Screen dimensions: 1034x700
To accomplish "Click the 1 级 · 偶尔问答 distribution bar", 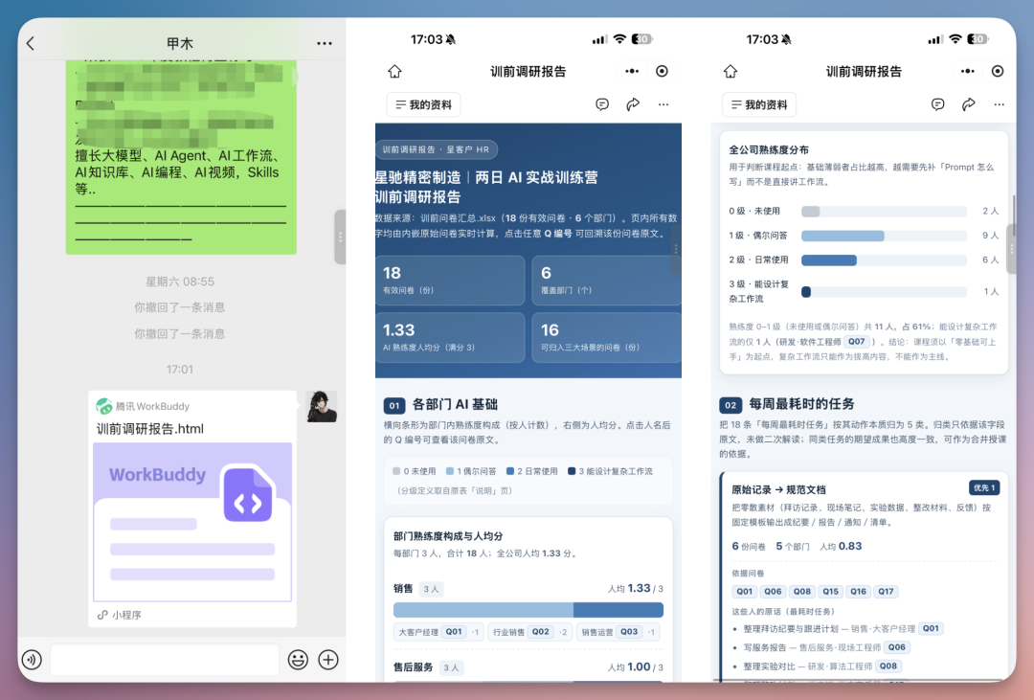I will click(x=884, y=236).
